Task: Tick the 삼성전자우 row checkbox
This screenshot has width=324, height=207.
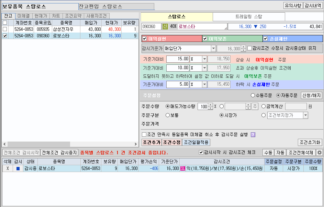Action: pos(5,29)
